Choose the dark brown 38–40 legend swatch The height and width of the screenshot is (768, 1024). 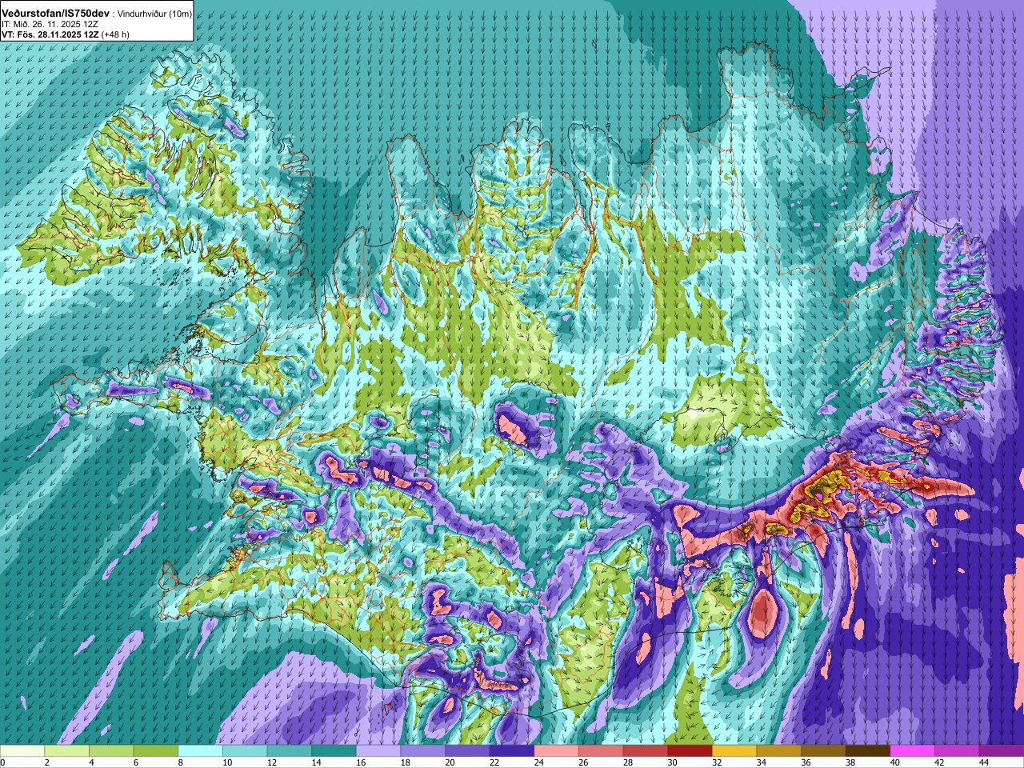[x=868, y=751]
